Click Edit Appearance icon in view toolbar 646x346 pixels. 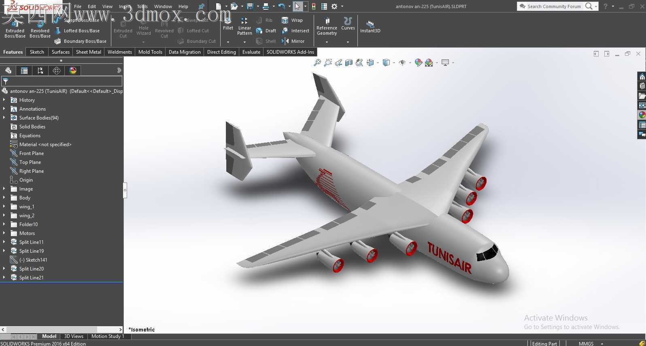pos(419,63)
